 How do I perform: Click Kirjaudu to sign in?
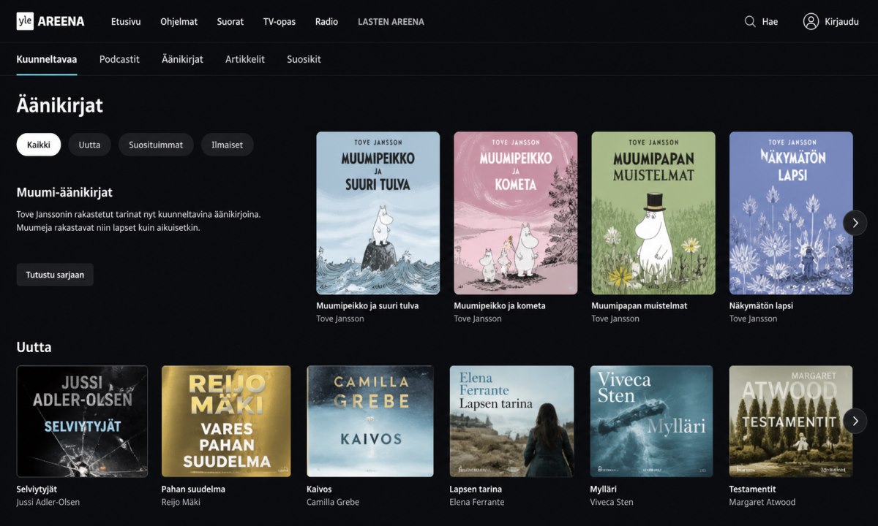click(x=841, y=21)
